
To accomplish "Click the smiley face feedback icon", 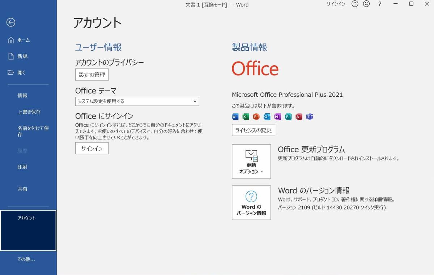I will (355, 4).
